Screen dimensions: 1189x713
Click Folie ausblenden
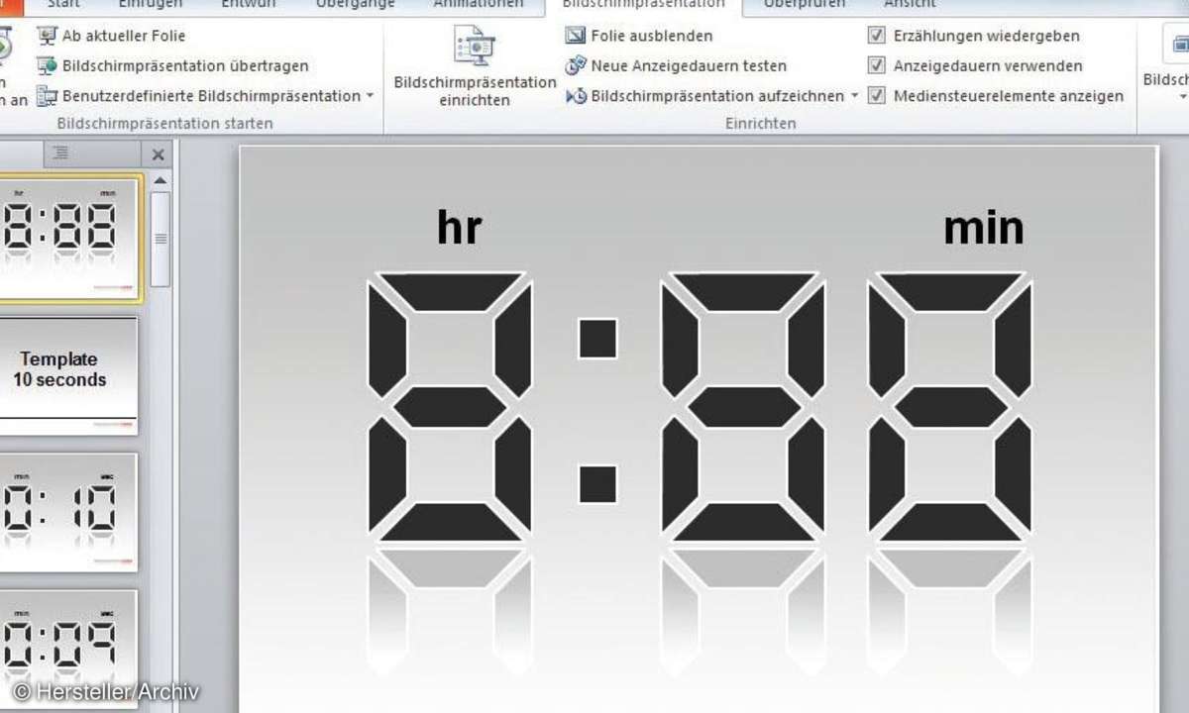(x=639, y=36)
